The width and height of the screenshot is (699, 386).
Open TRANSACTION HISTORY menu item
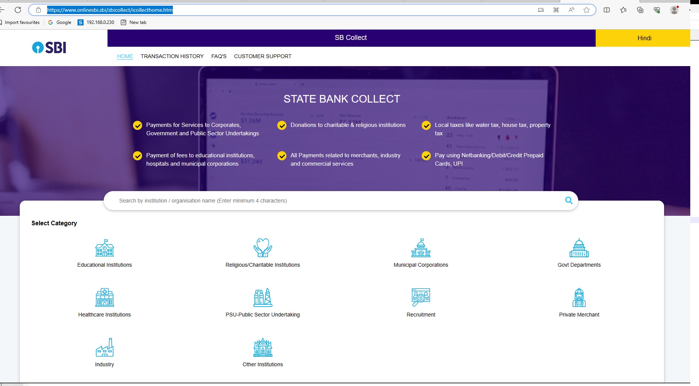(x=172, y=56)
